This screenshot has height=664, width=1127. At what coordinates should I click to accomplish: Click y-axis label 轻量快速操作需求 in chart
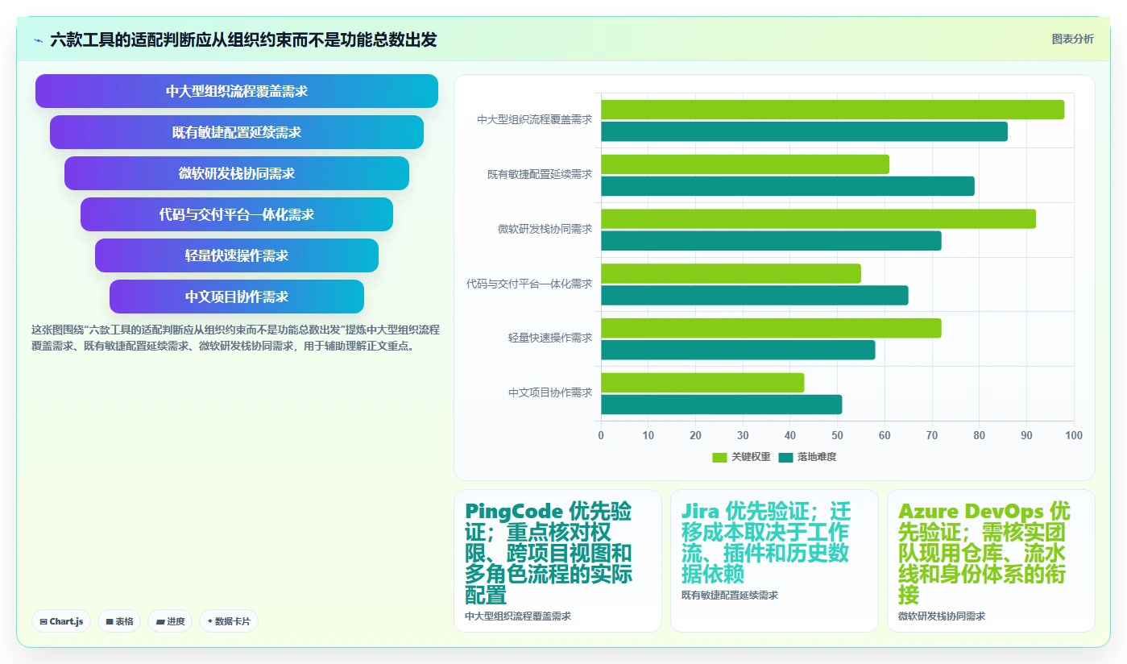pyautogui.click(x=549, y=338)
